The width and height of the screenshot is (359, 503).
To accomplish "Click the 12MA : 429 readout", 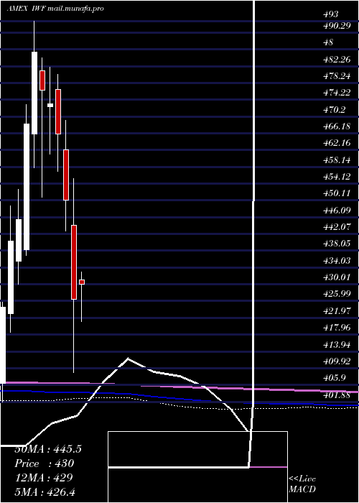I will 44,478.
